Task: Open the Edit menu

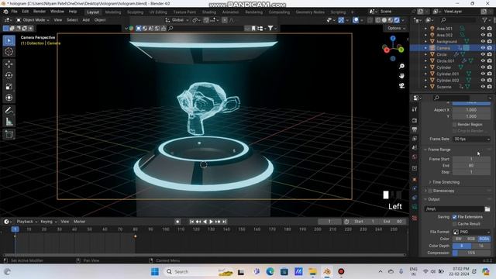Action: [26, 12]
